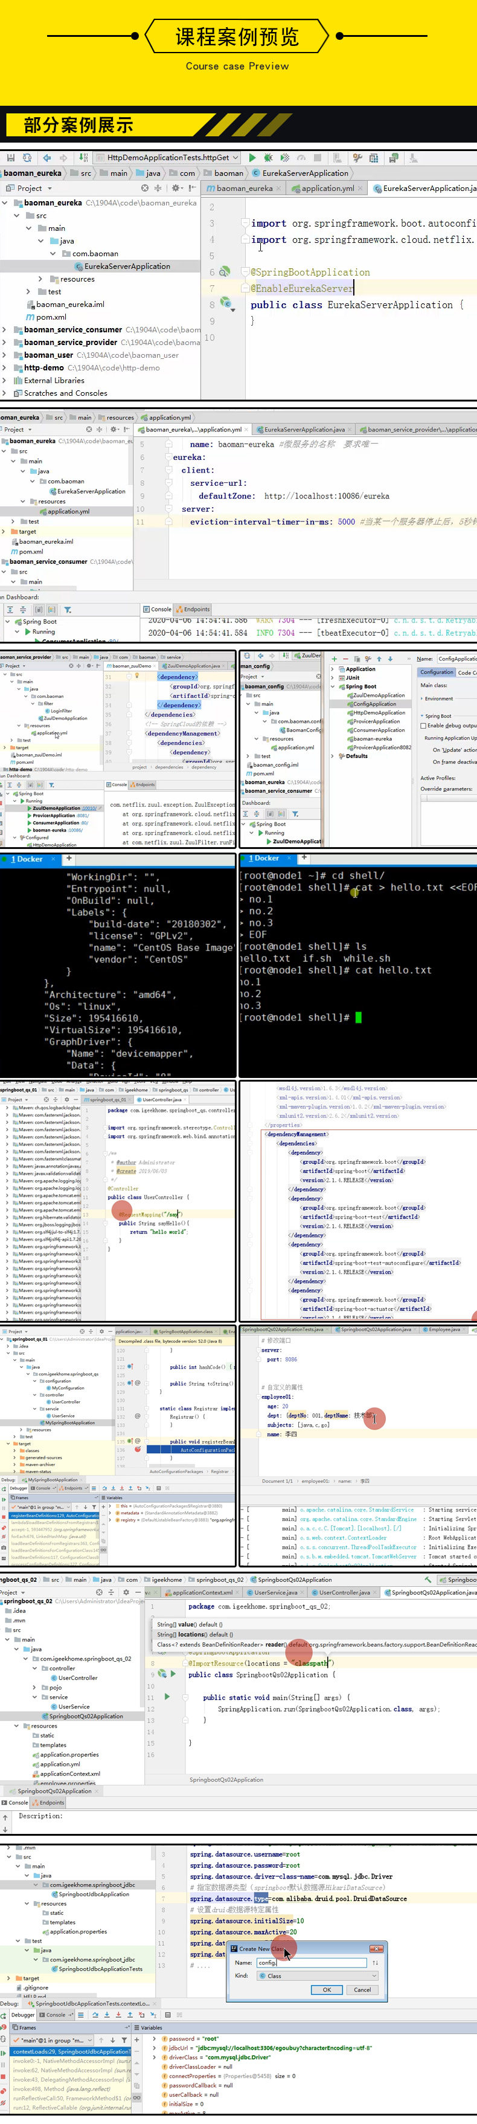The image size is (477, 2124).
Task: Expand the External Libraries node
Action: (5, 381)
